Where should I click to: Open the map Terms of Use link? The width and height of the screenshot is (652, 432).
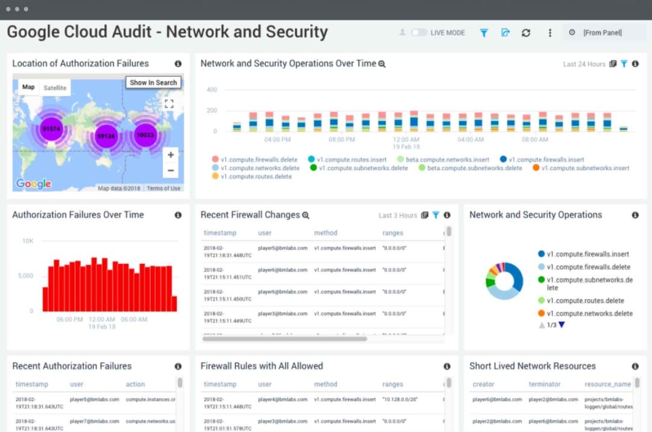163,189
